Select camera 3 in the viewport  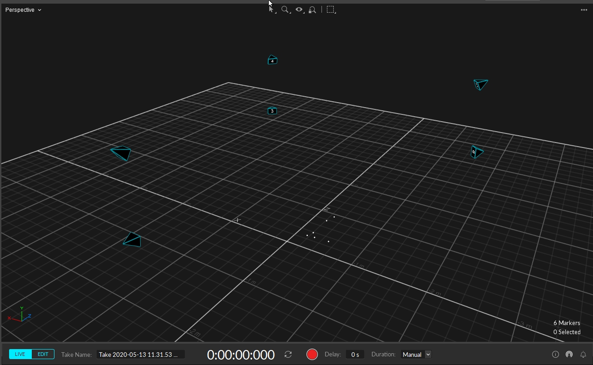tap(272, 111)
